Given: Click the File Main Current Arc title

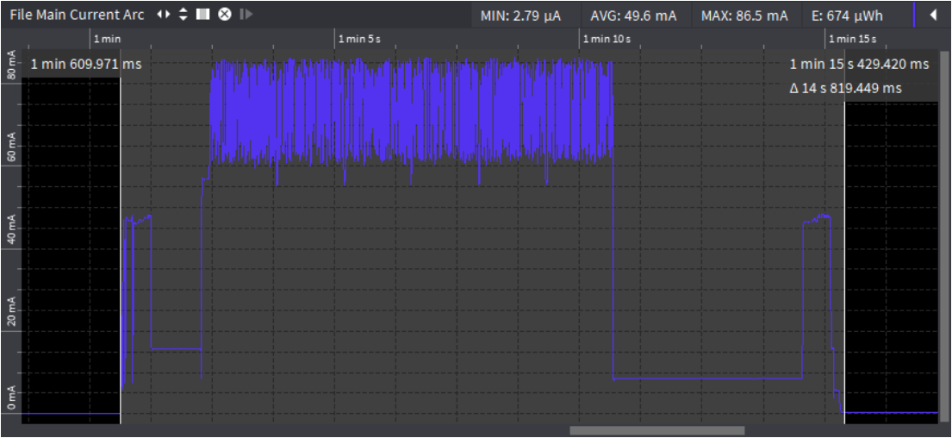Looking at the screenshot, I should click(x=77, y=15).
